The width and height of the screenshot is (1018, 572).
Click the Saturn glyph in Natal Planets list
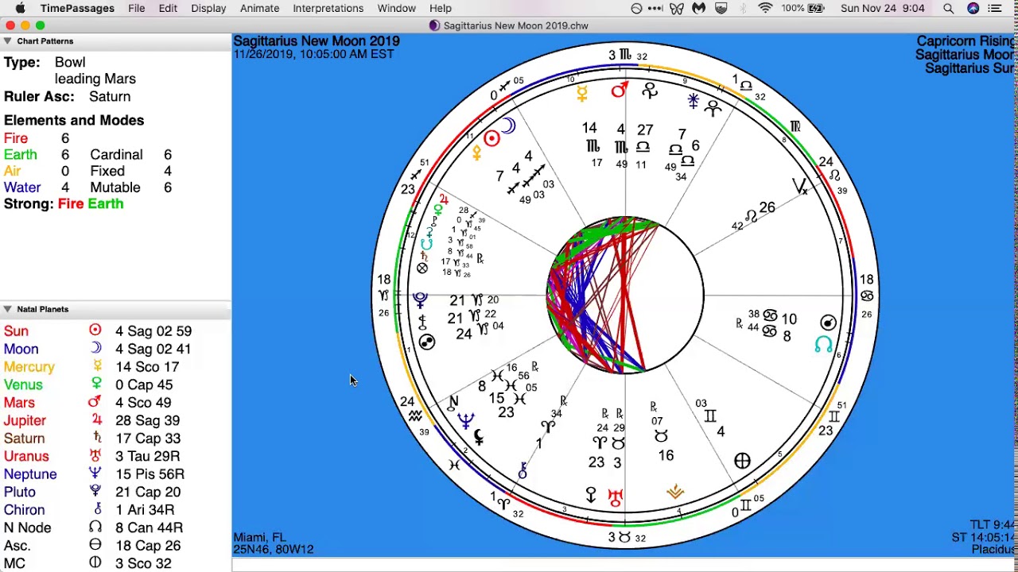[x=95, y=438]
